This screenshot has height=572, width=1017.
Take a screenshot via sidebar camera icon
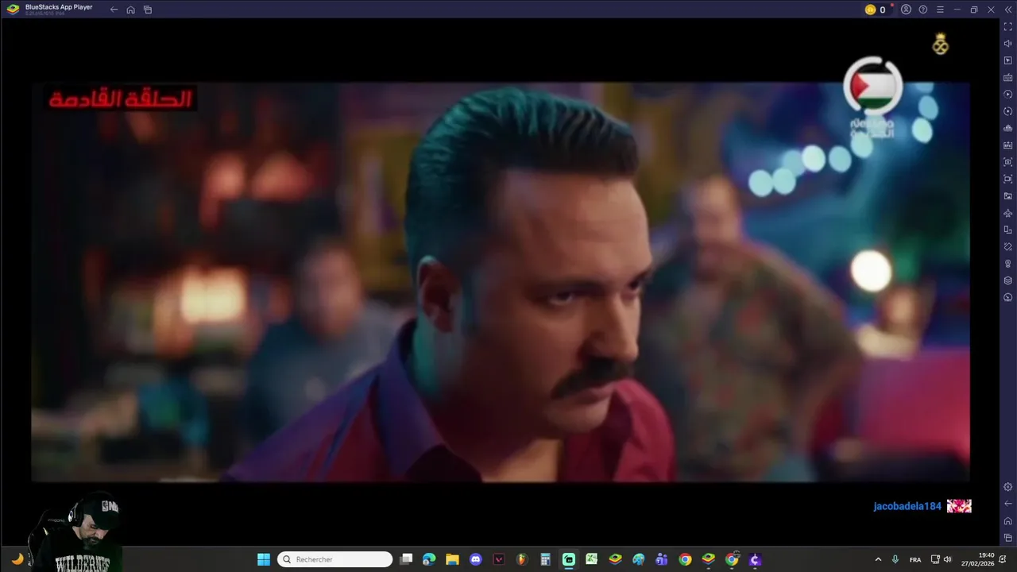tap(1007, 162)
